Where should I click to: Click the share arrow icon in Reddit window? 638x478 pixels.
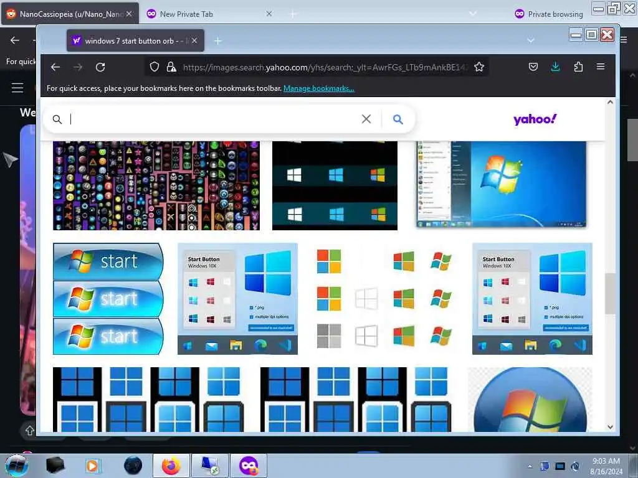pos(29,431)
